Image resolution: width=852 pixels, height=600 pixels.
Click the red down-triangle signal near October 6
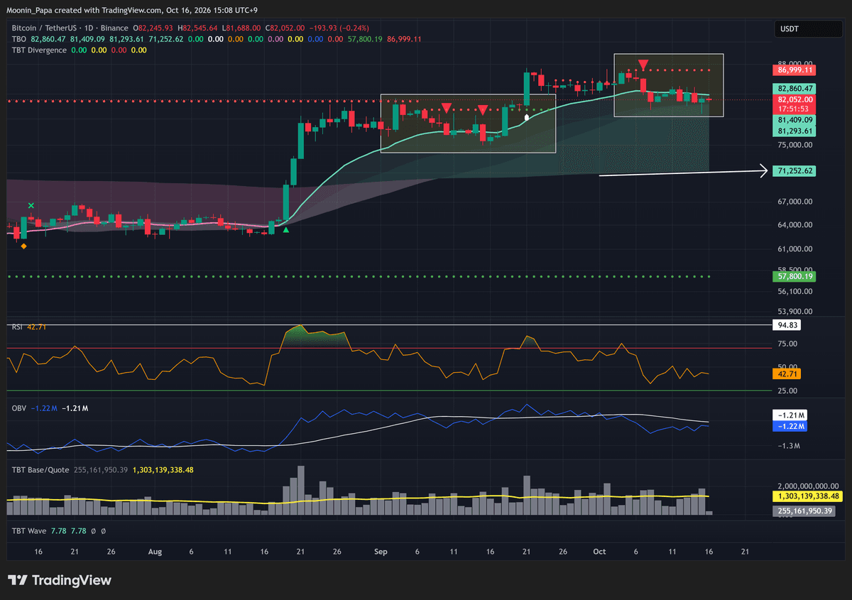pyautogui.click(x=643, y=65)
